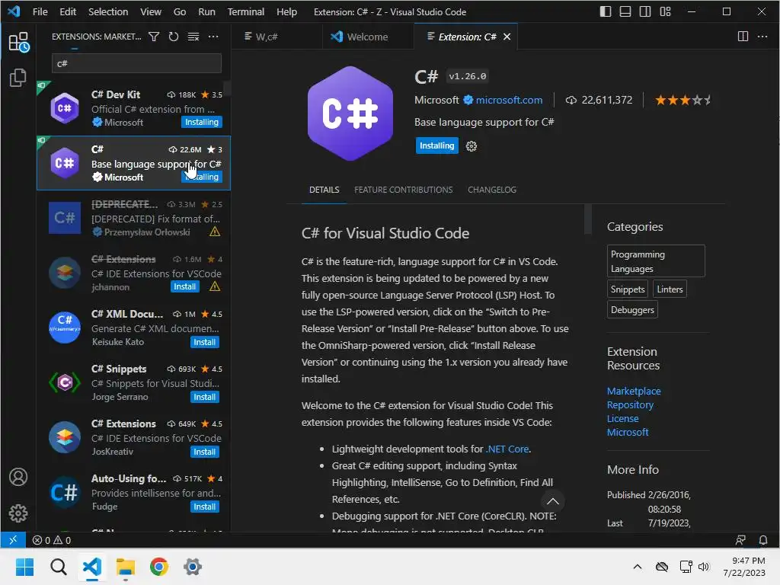Open the Selection menu
The height and width of the screenshot is (585, 780).
[x=108, y=11]
